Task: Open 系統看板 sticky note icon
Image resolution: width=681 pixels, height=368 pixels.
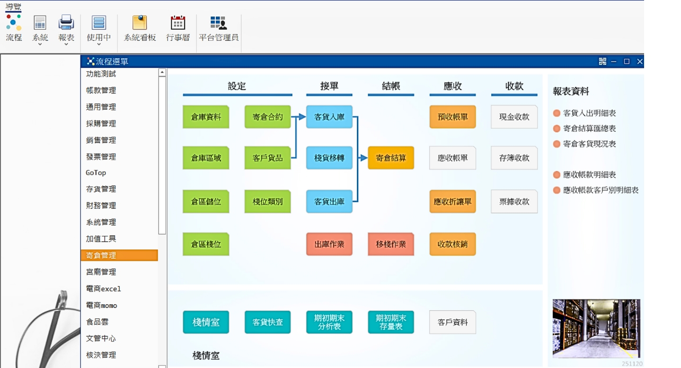Action: point(140,23)
